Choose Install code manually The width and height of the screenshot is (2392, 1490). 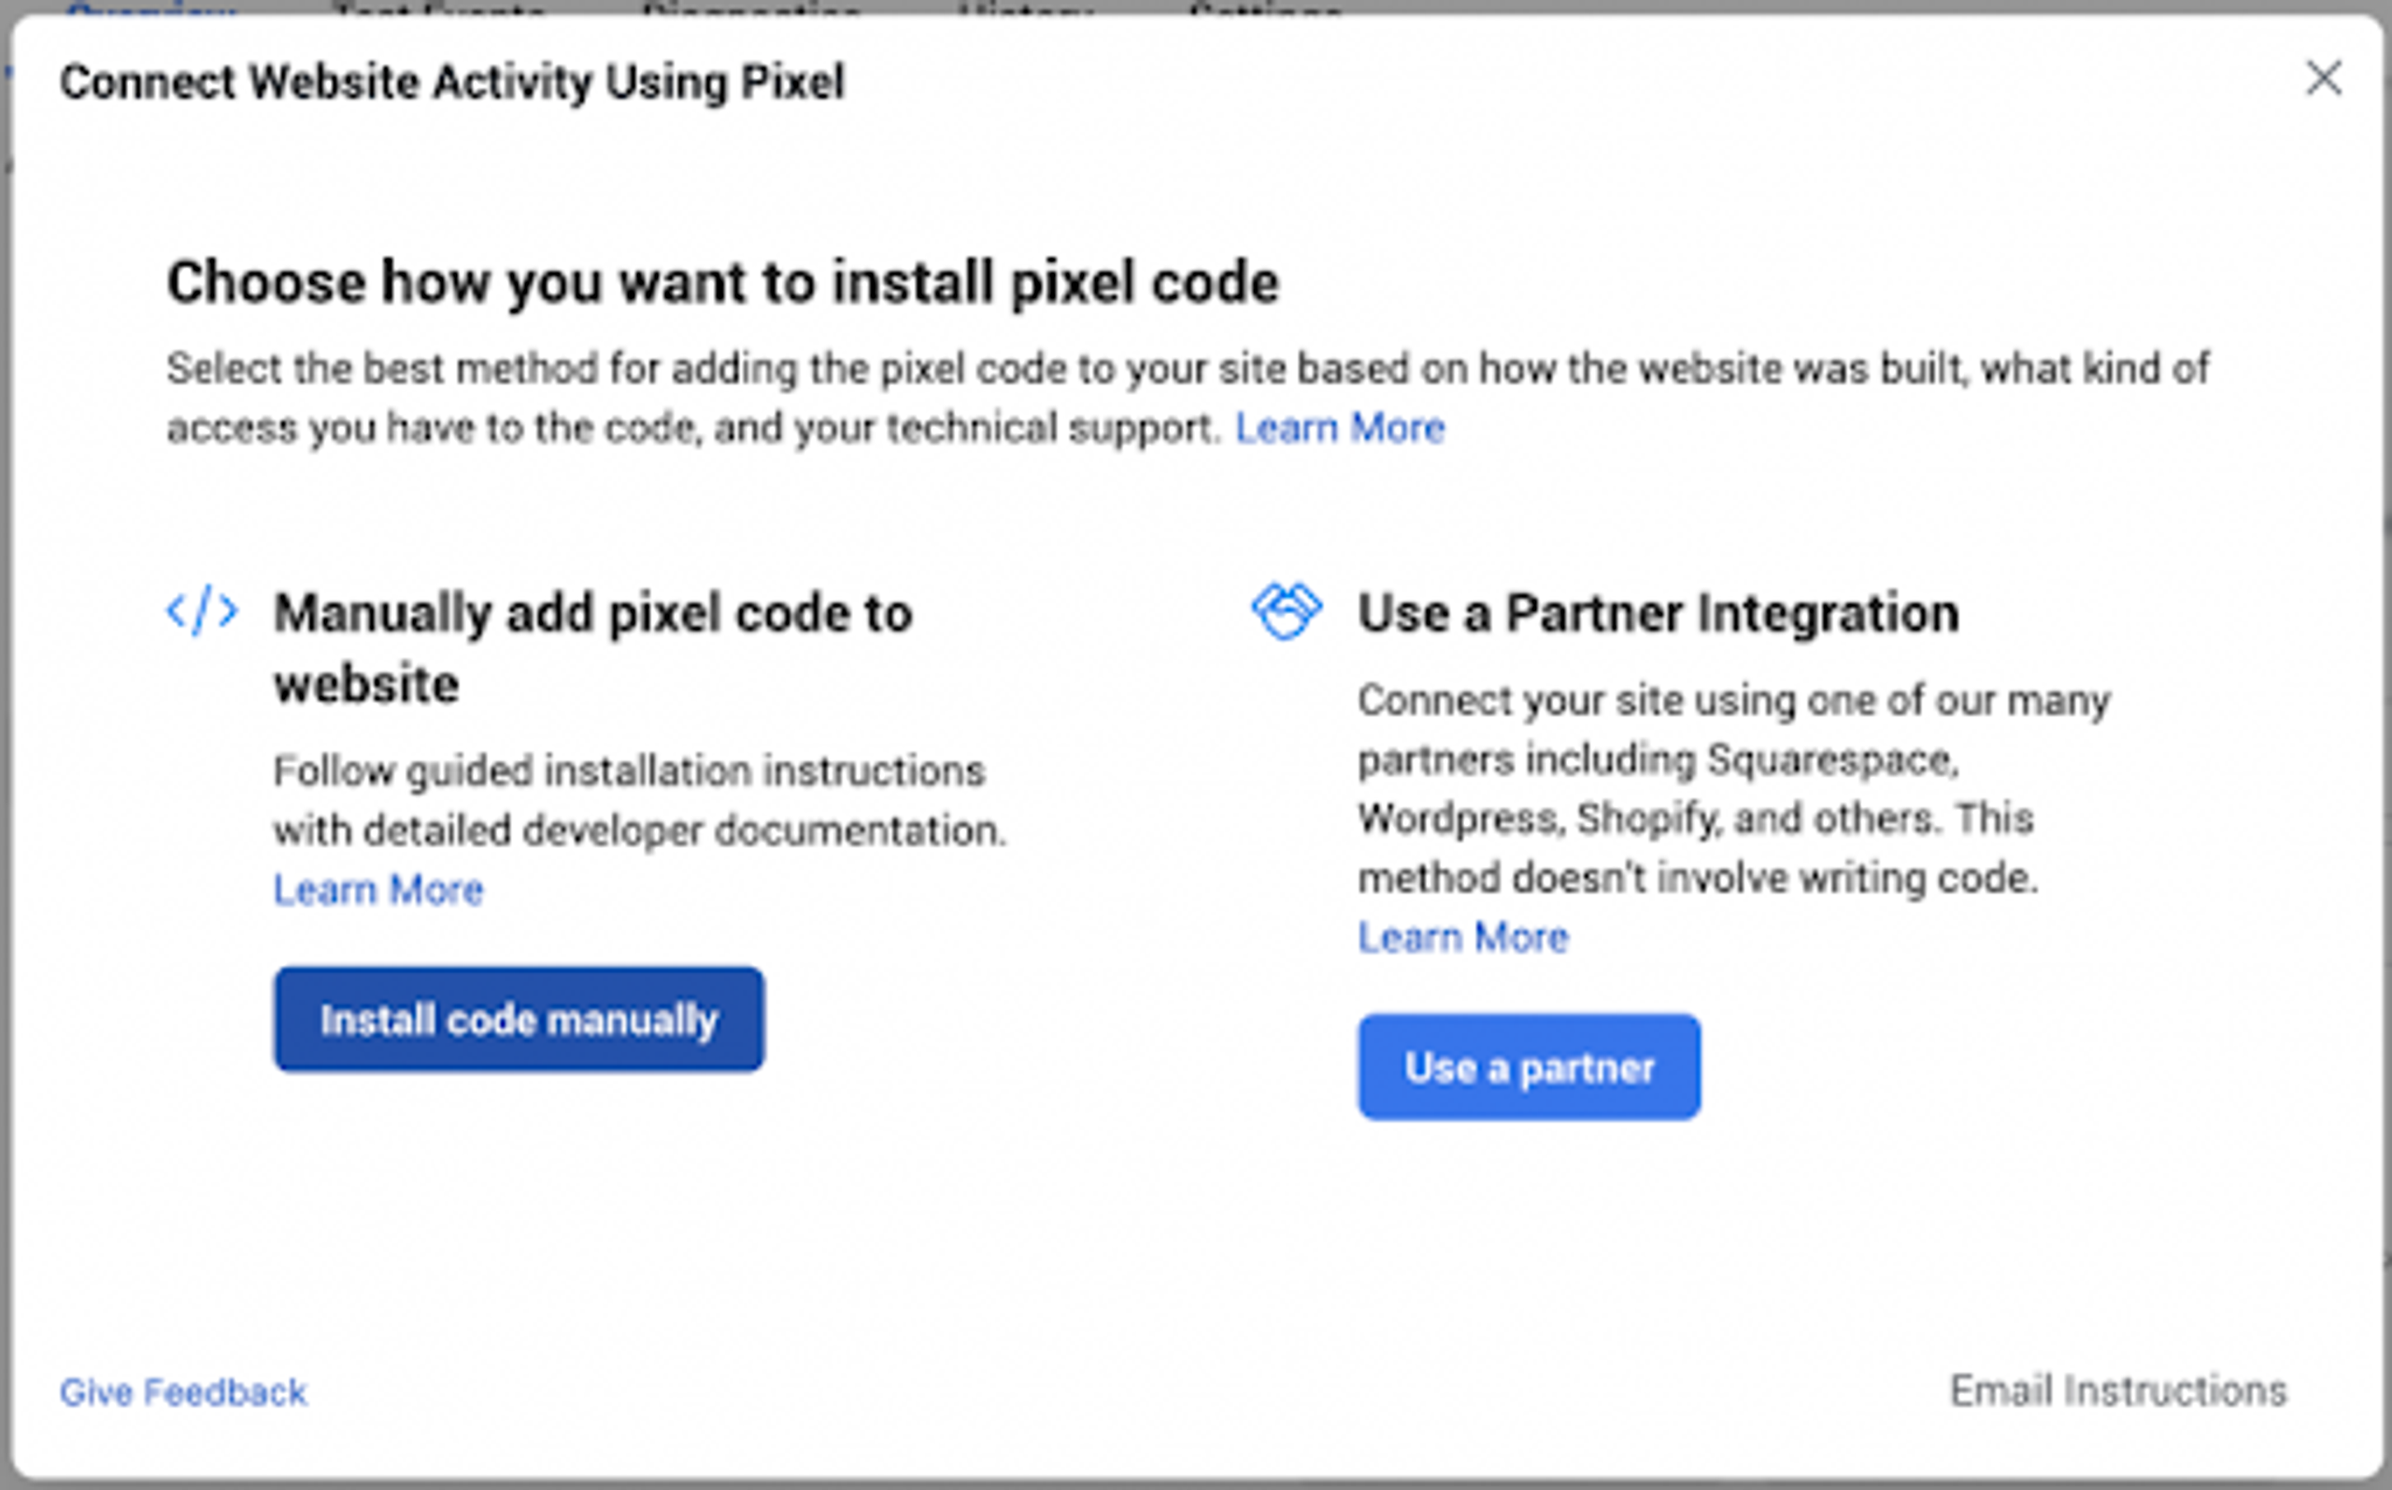click(519, 1019)
